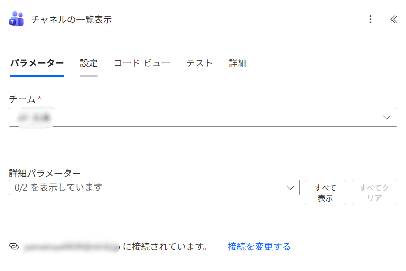Switch to the パラメーター tab
This screenshot has width=406, height=271.
[x=37, y=63]
